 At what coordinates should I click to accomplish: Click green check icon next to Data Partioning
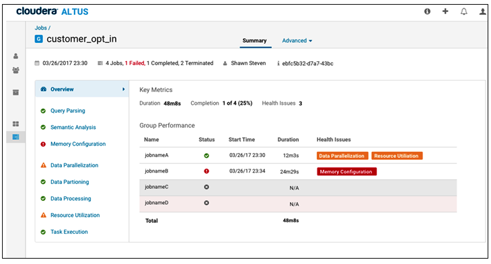click(x=43, y=182)
